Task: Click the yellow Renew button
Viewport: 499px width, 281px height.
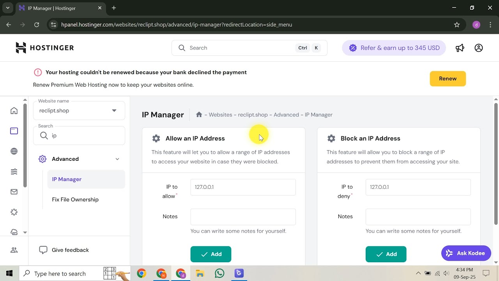Action: click(448, 78)
